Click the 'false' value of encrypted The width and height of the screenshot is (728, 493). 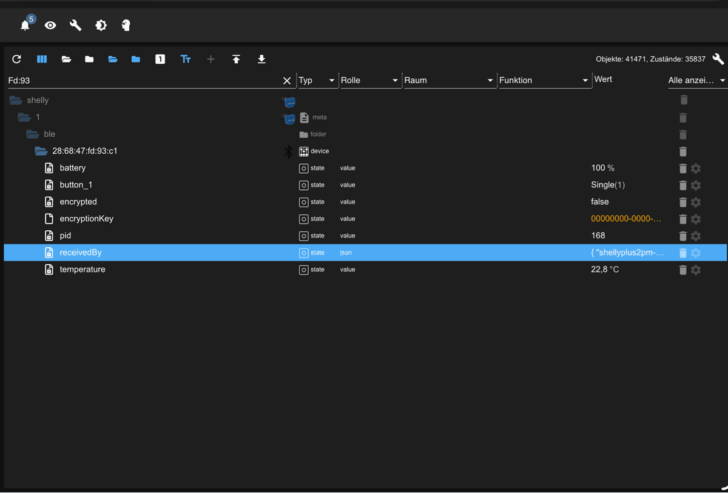pyautogui.click(x=600, y=202)
